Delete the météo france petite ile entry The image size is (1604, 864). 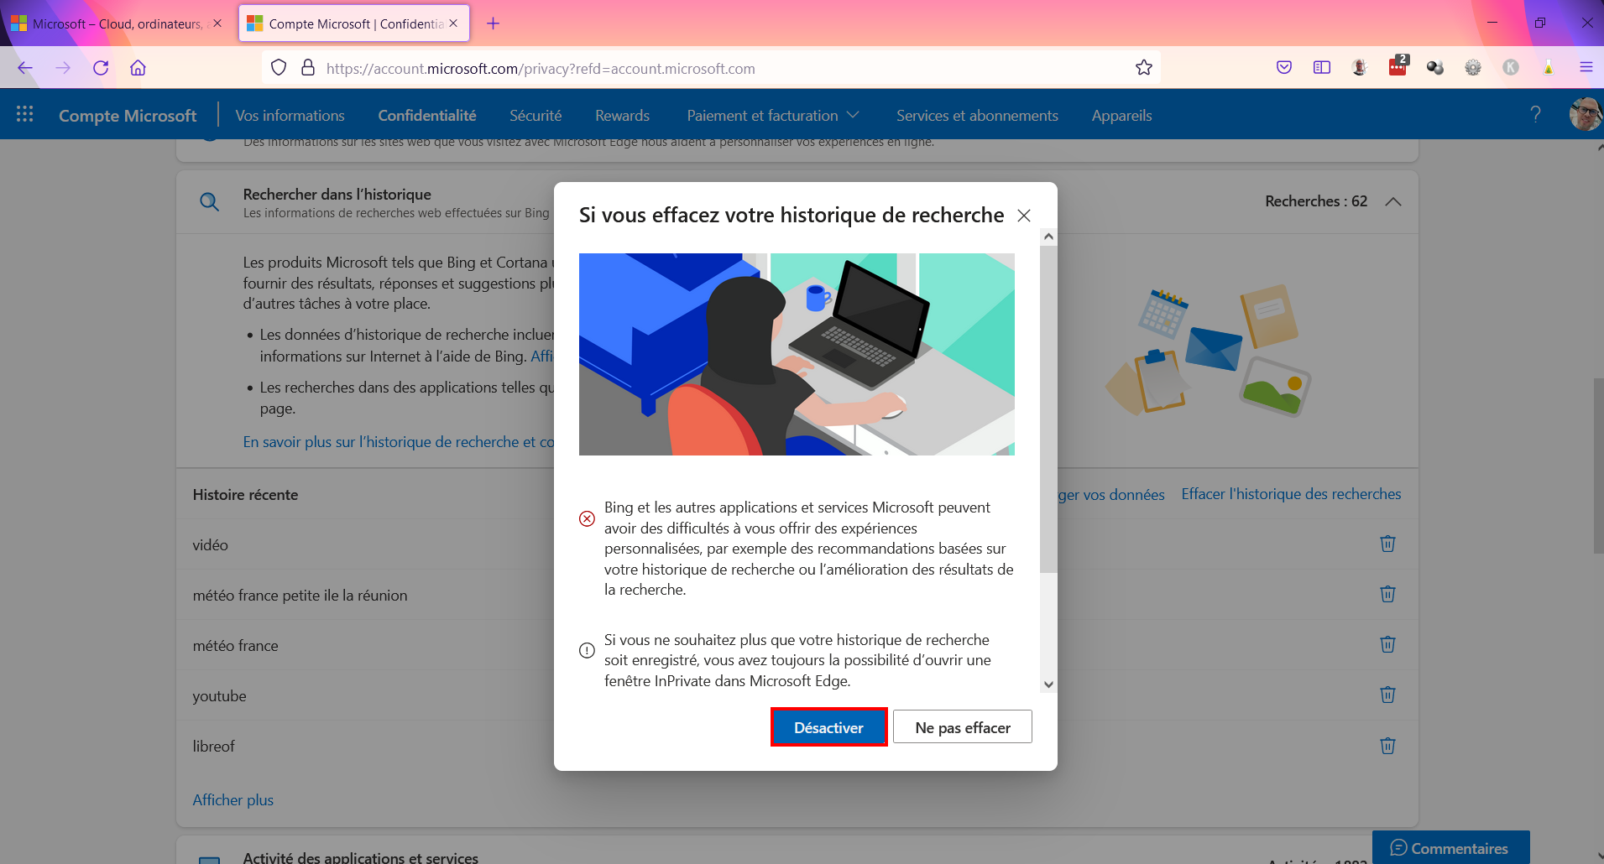tap(1387, 594)
